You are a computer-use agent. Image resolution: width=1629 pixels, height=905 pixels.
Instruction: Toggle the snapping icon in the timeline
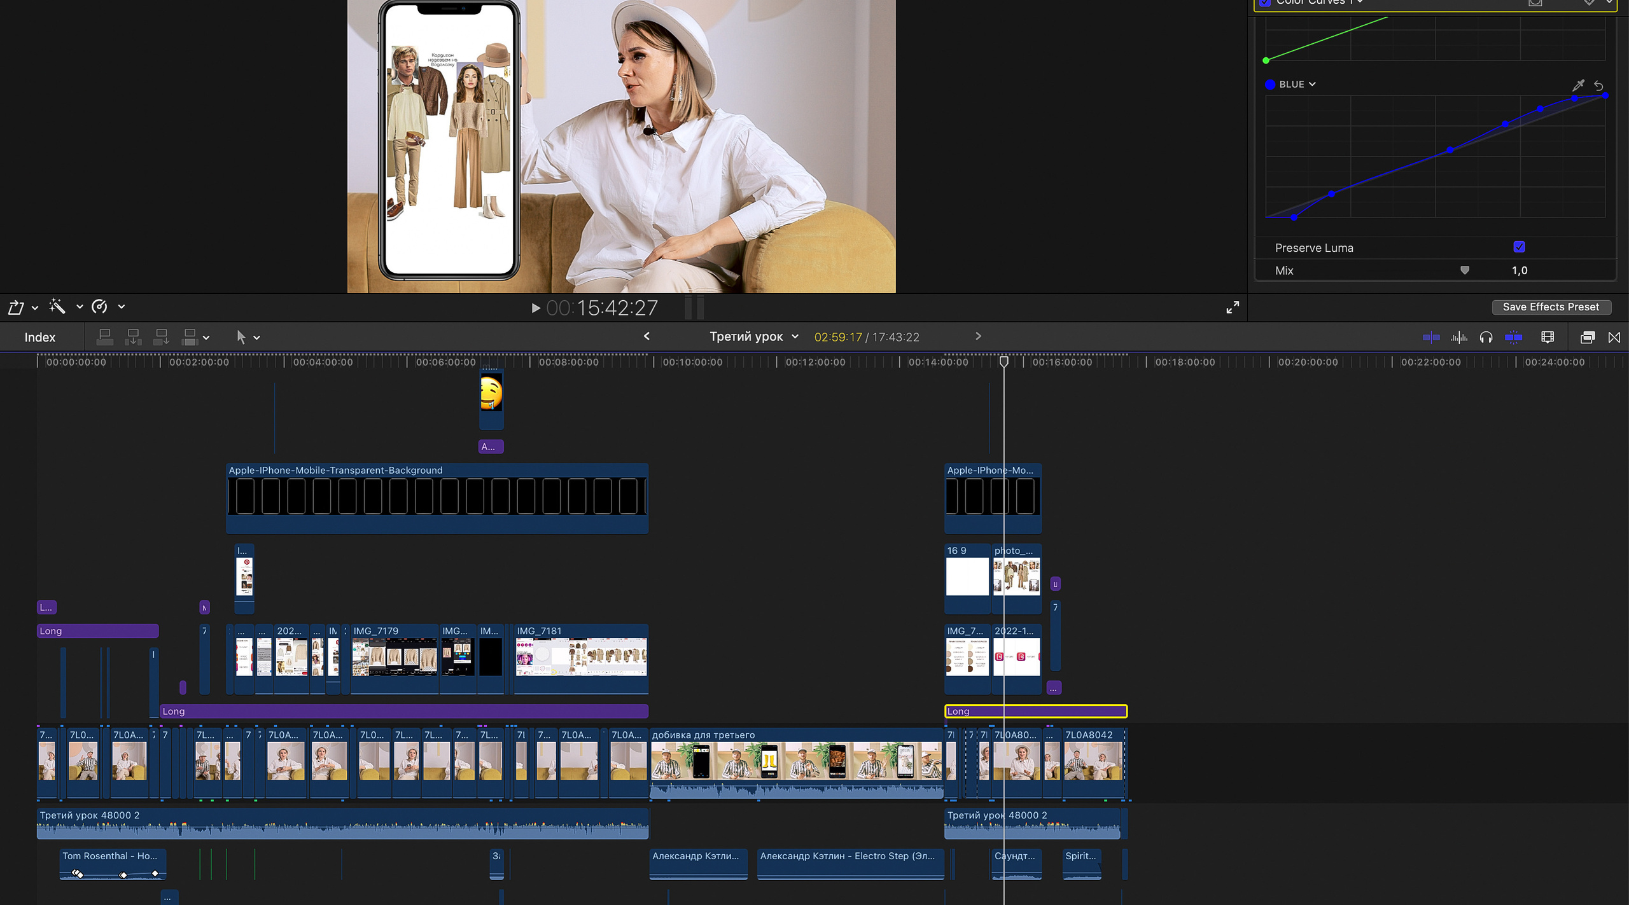click(1514, 338)
